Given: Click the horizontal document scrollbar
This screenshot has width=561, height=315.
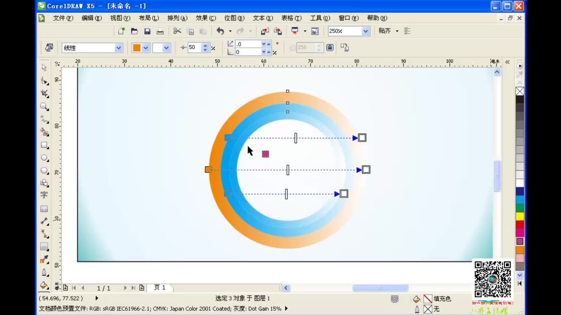Looking at the screenshot, I should pos(379,288).
